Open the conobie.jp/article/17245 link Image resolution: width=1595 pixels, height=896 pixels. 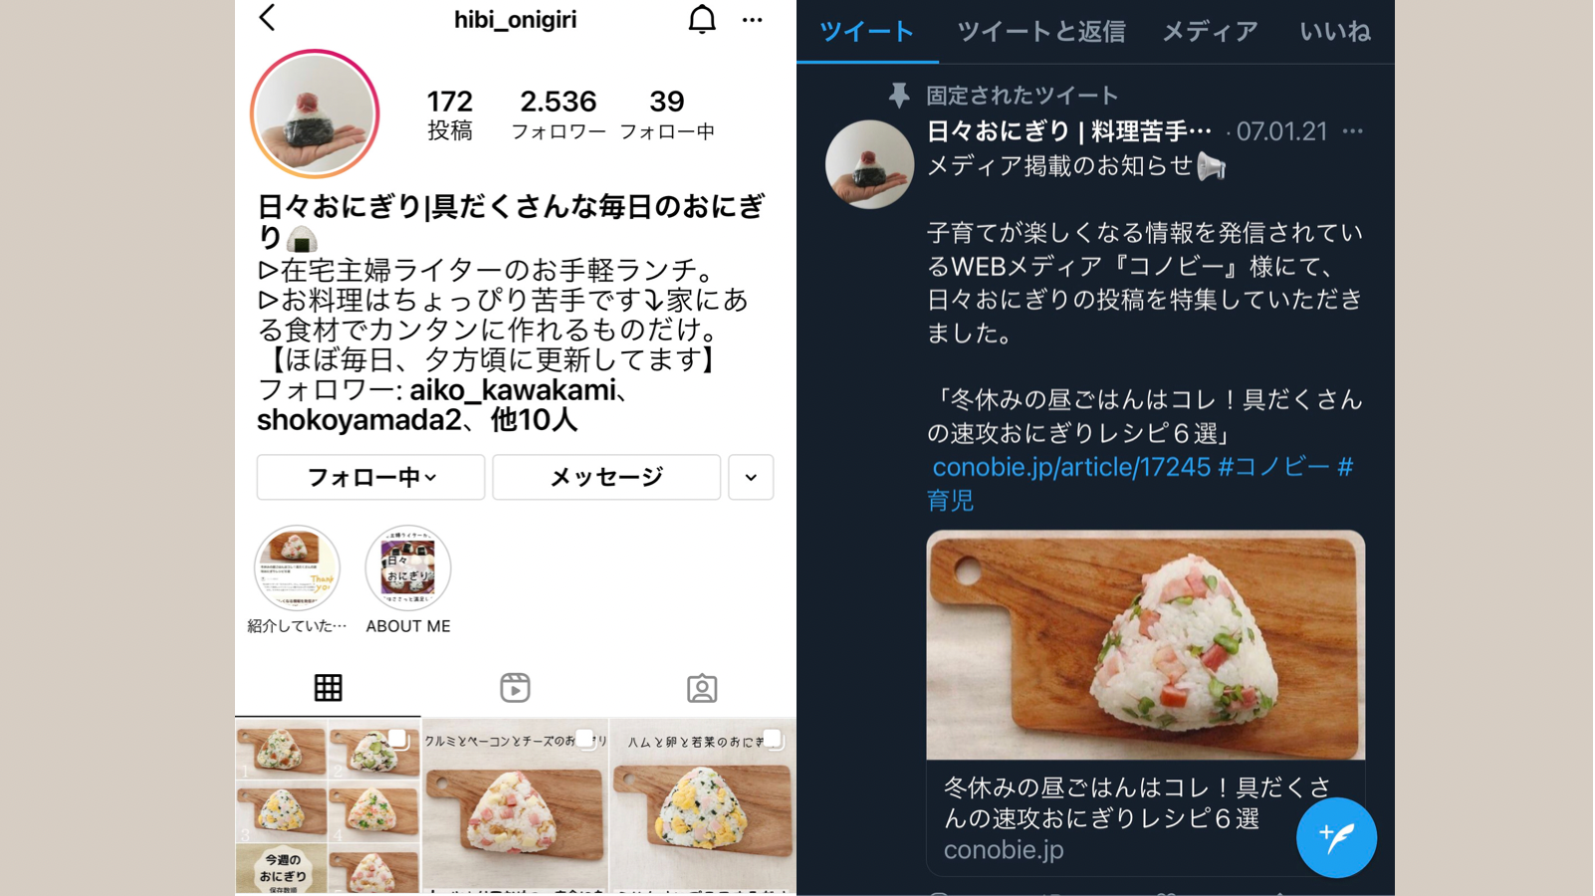[1071, 467]
